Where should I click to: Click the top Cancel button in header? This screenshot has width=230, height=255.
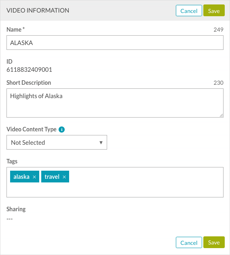[x=189, y=11]
